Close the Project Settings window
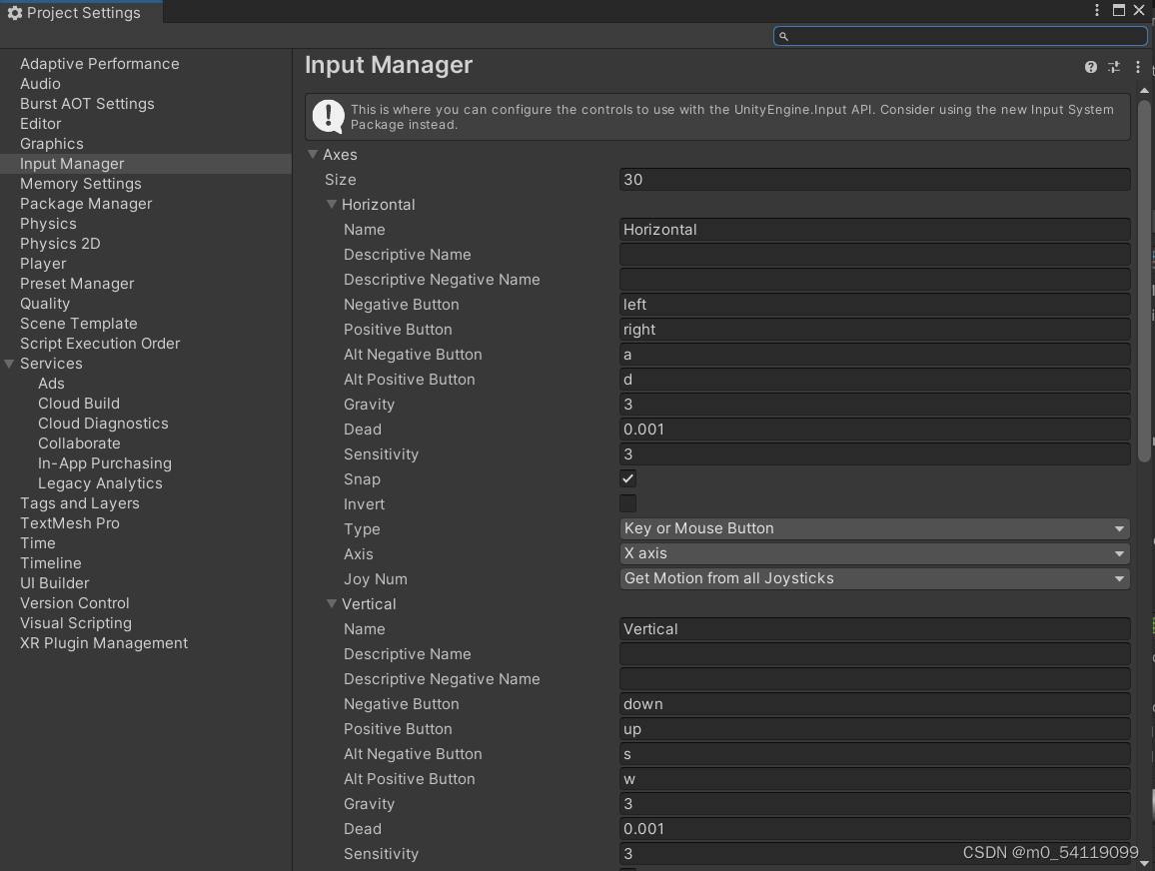Viewport: 1155px width, 871px height. (1140, 10)
